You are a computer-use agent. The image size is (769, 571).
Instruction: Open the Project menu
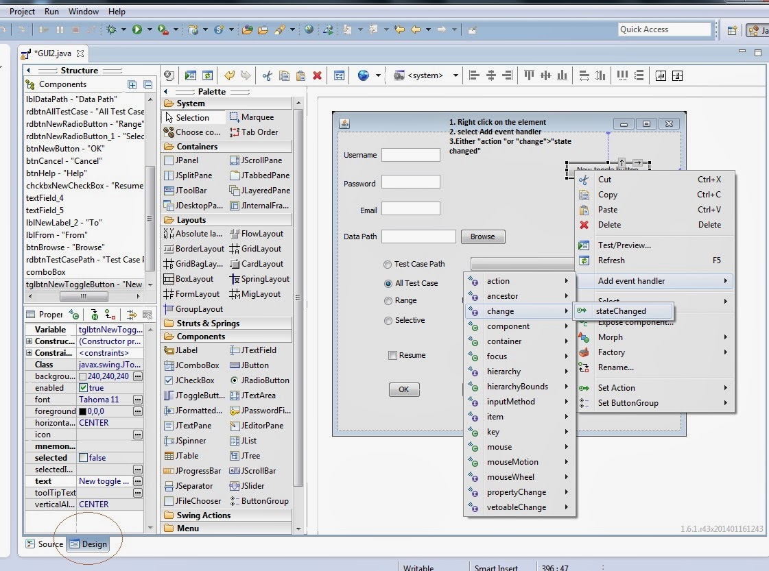pyautogui.click(x=21, y=11)
